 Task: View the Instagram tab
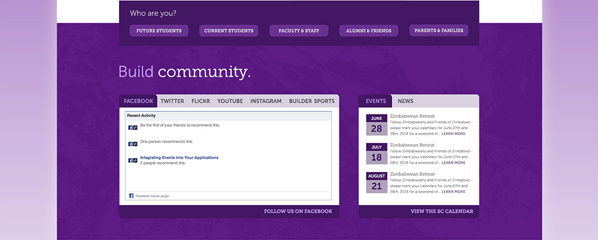tap(266, 101)
